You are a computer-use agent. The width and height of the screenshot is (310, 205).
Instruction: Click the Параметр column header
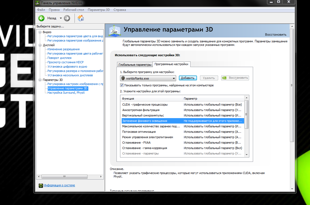click(213, 99)
